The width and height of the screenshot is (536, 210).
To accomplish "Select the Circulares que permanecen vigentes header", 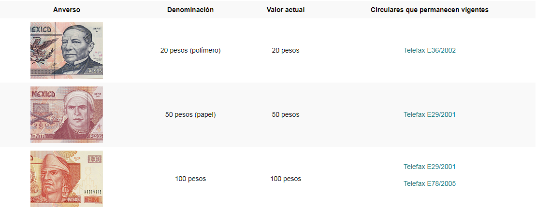I will coord(429,10).
